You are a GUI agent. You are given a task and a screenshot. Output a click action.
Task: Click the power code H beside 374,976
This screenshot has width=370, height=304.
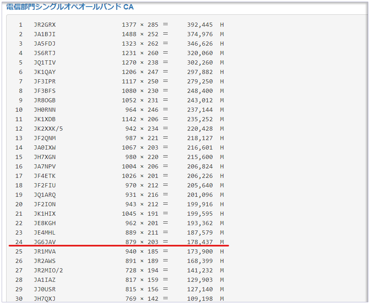222,34
